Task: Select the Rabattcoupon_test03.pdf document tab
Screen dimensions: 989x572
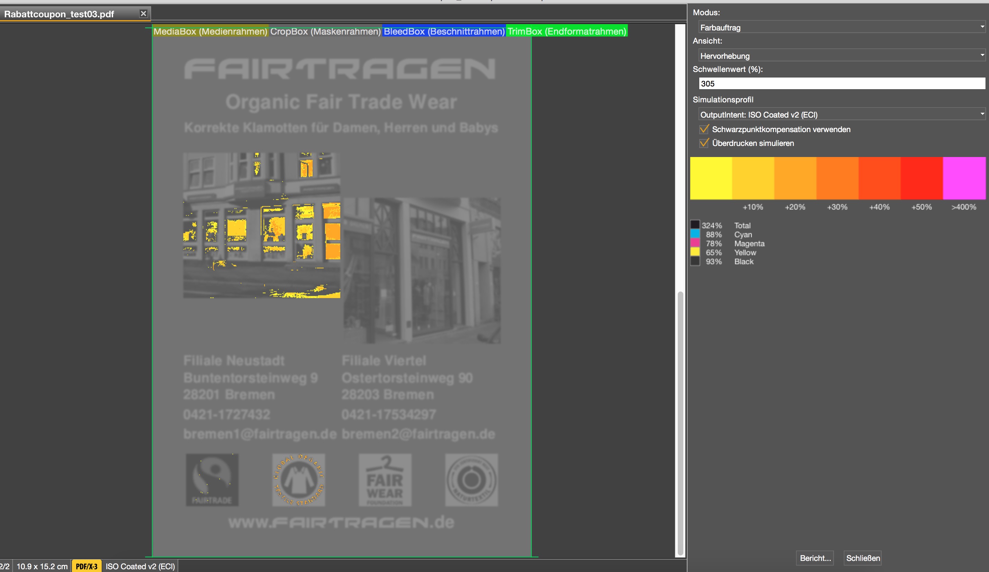Action: [59, 14]
